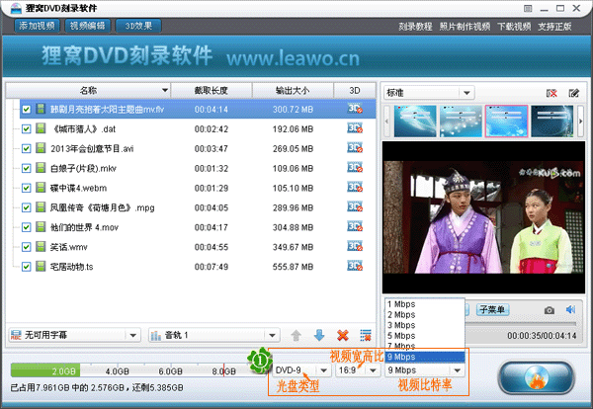Click 3D icon for 宅居动物.ts row
The image size is (593, 409).
pyautogui.click(x=355, y=266)
